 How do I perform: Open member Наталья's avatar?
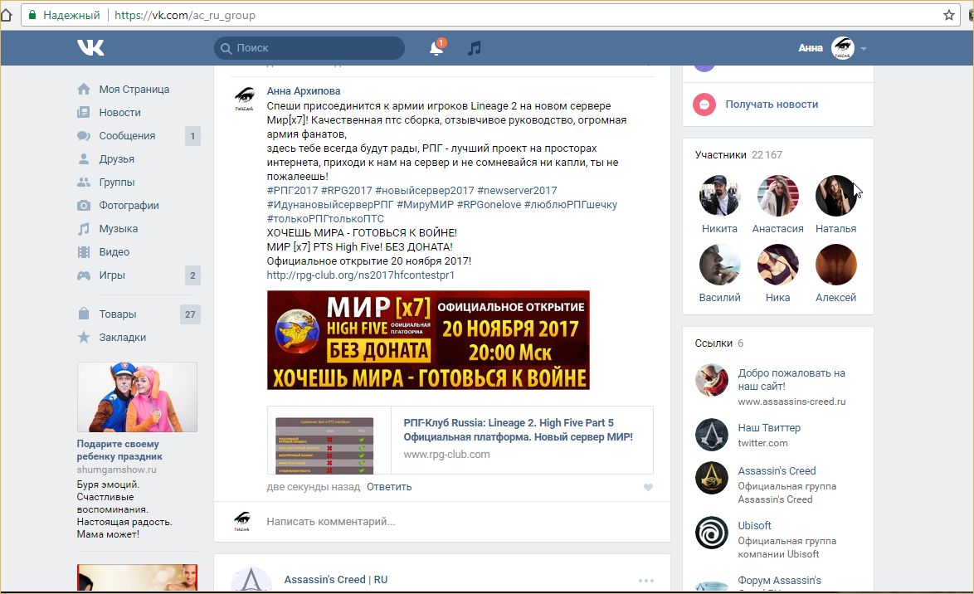pos(835,195)
